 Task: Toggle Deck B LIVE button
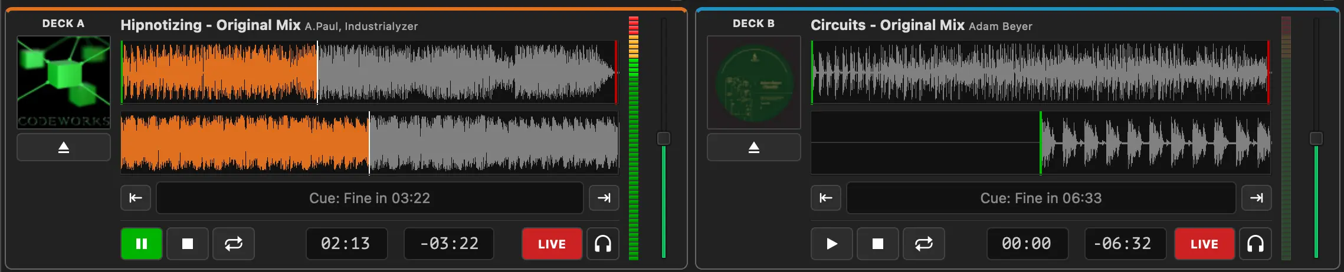1204,244
